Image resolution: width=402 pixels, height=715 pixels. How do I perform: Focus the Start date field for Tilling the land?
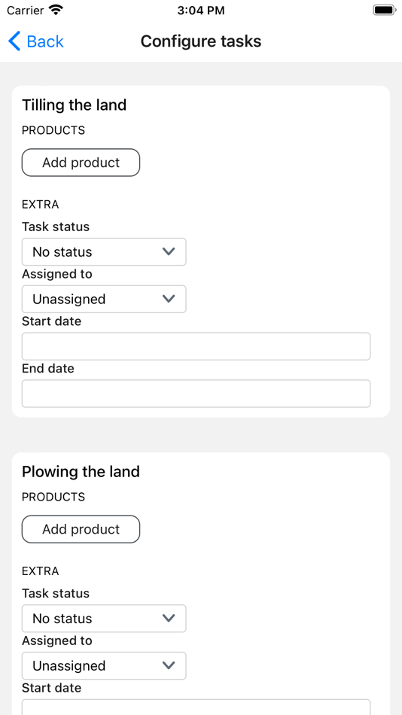(x=196, y=346)
